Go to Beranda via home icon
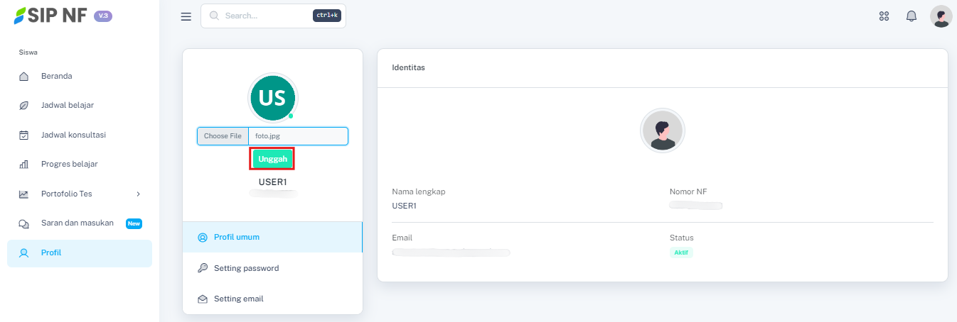Screen dimensions: 957x322 click(23, 76)
